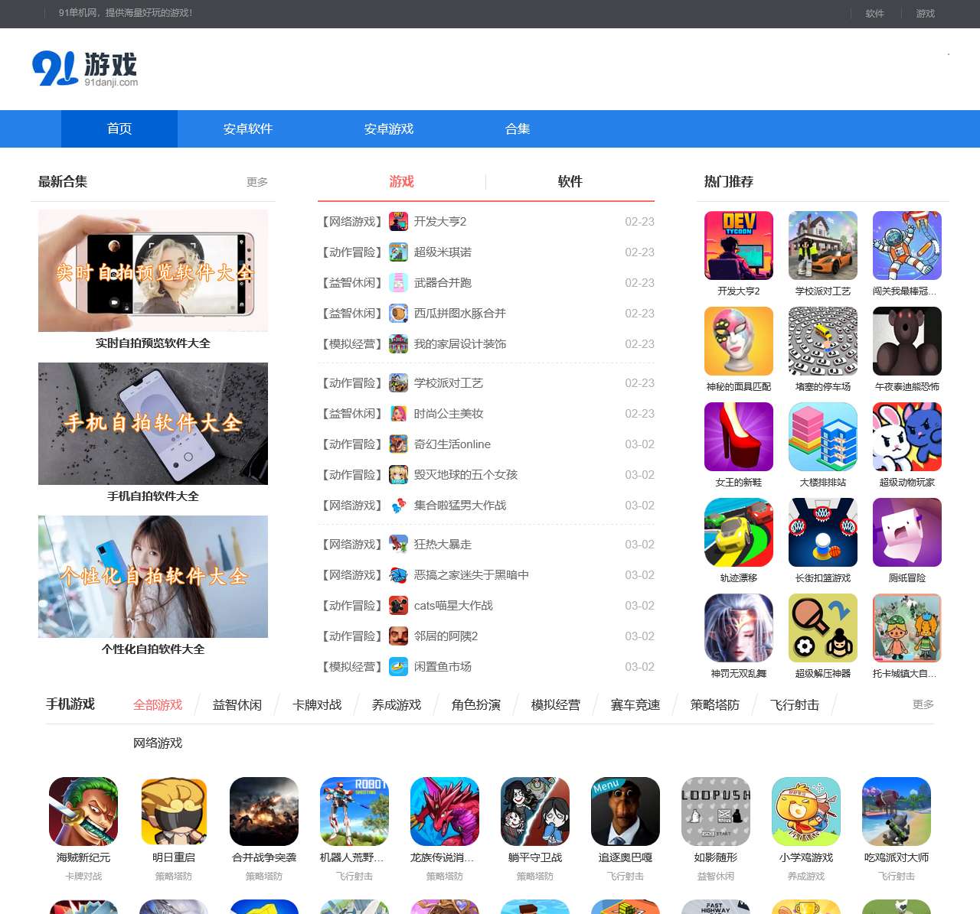Open the 明日重启 game icon

[174, 812]
